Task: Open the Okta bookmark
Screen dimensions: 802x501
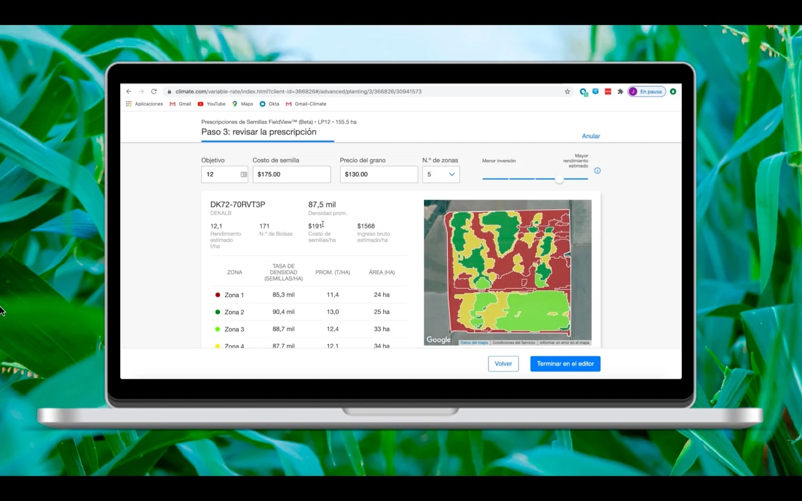Action: 269,104
